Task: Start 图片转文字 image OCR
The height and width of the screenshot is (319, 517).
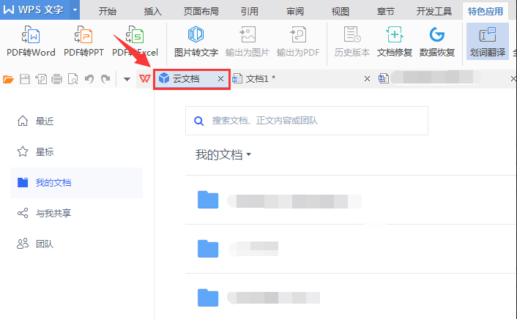Action: 196,42
